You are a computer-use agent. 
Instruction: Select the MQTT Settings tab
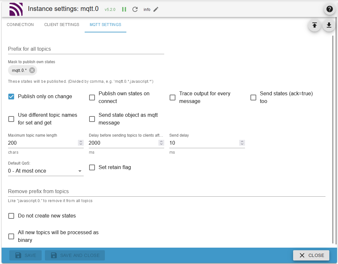coord(106,25)
